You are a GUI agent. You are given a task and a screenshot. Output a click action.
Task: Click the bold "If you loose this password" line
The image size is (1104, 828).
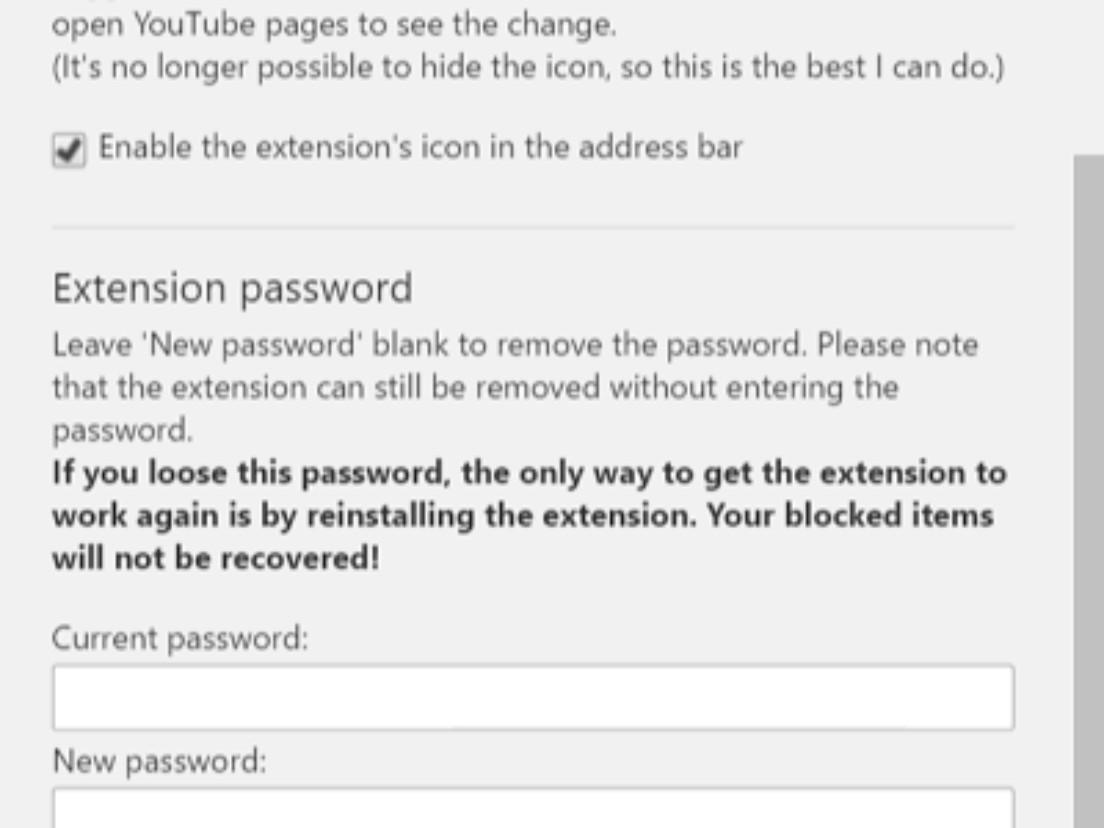pos(529,473)
